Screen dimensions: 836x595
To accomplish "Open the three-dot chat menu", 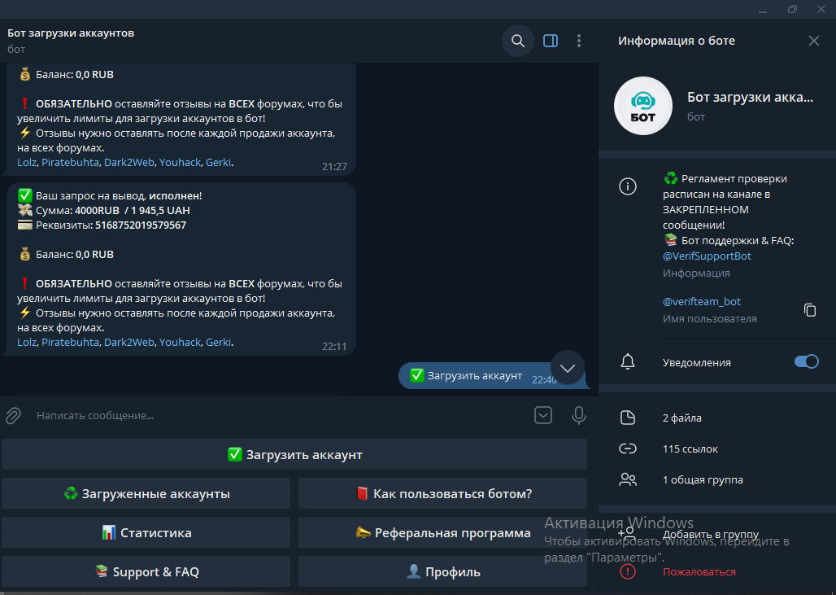I will click(x=579, y=41).
